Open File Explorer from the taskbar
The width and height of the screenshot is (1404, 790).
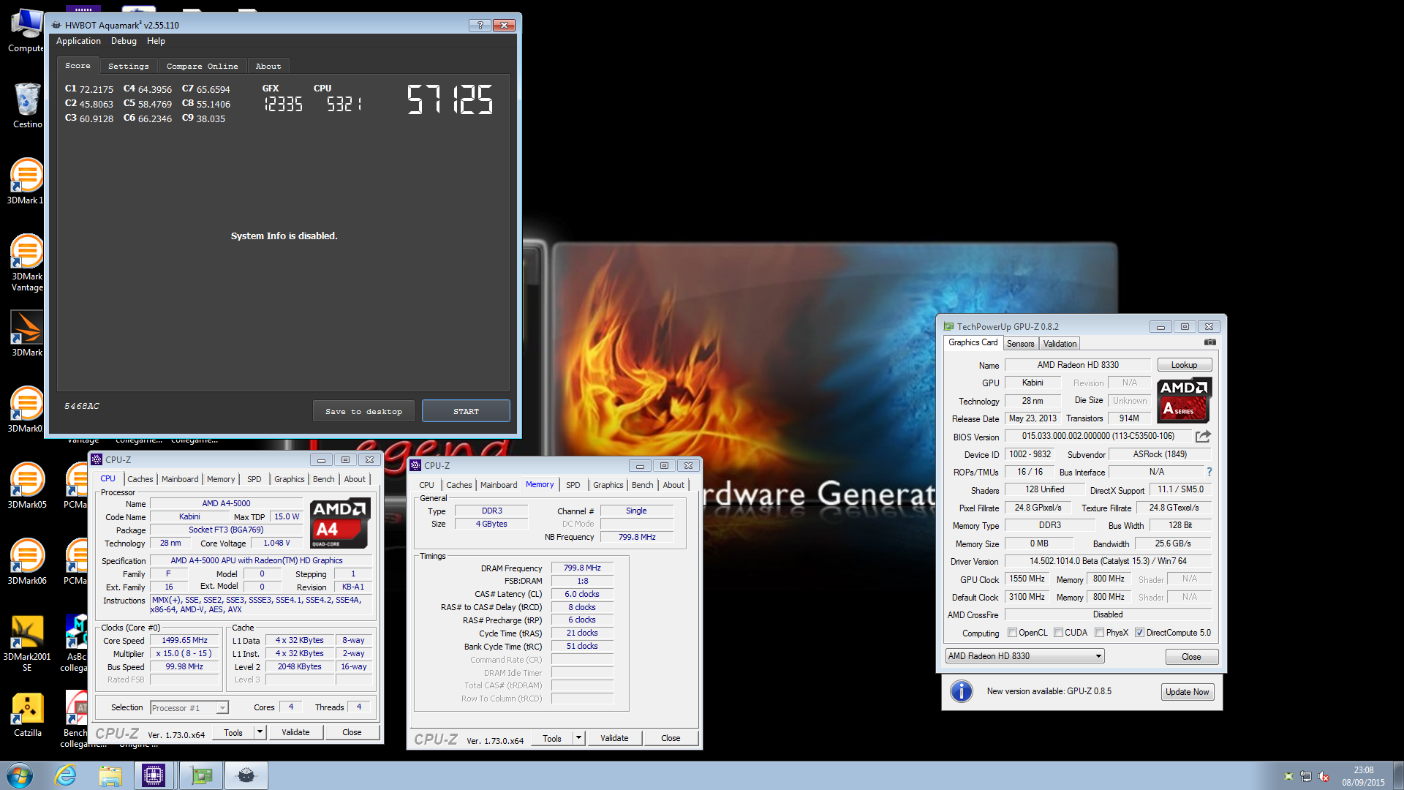[110, 775]
